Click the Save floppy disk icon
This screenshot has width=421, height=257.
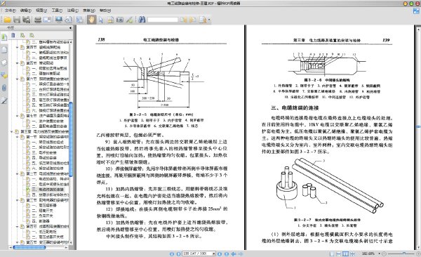point(17,20)
